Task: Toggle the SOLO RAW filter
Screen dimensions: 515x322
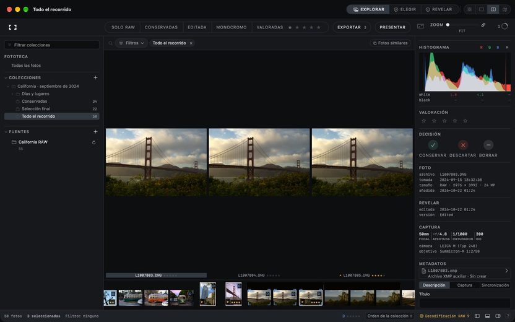Action: coord(123,27)
